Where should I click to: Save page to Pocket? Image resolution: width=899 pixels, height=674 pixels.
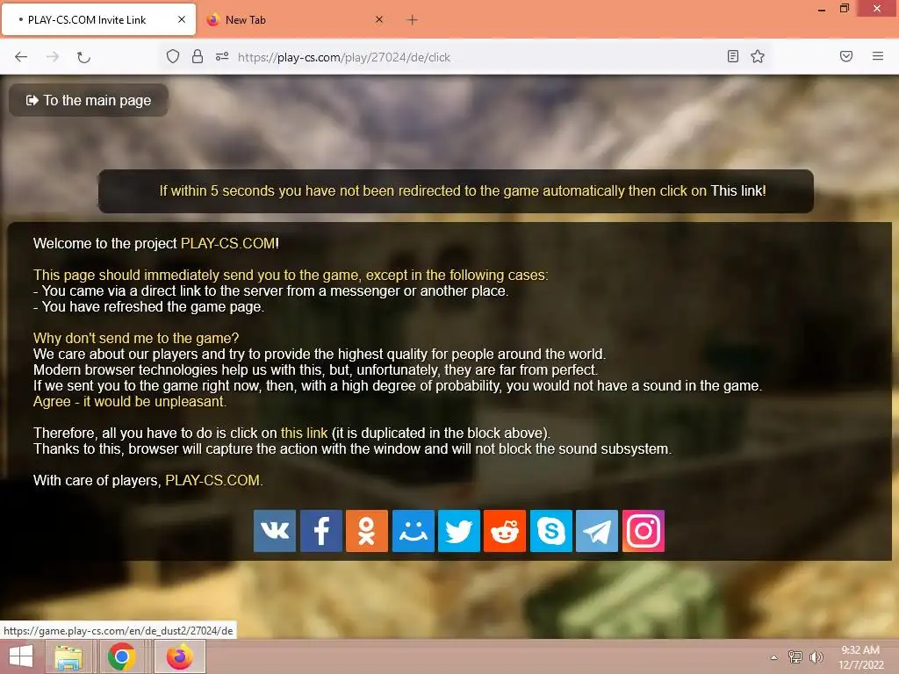tap(846, 56)
